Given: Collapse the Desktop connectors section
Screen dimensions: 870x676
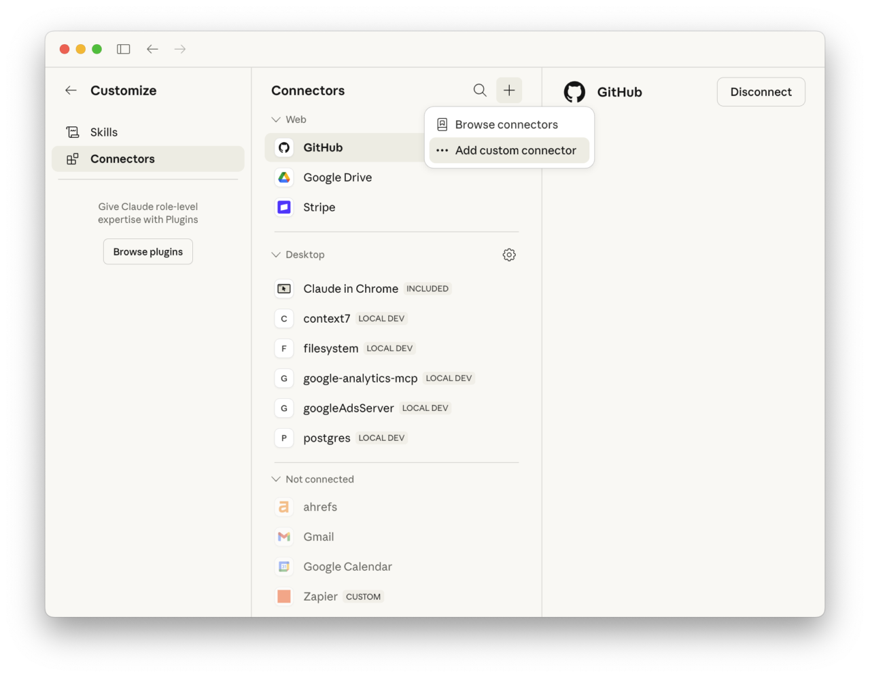Looking at the screenshot, I should pyautogui.click(x=276, y=255).
